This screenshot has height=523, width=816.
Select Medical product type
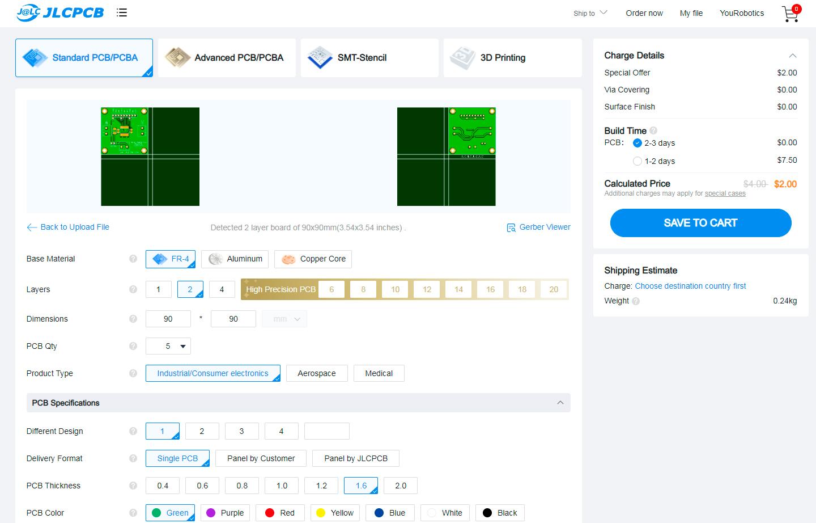[379, 373]
